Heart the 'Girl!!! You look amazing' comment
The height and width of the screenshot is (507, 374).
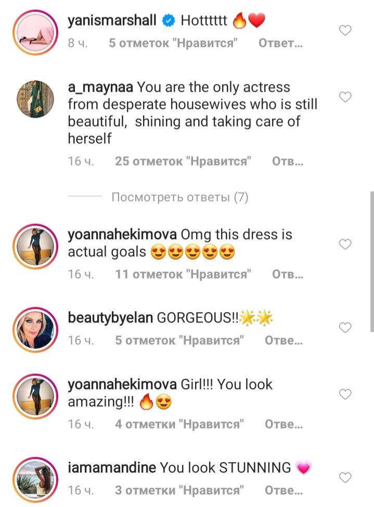click(345, 394)
